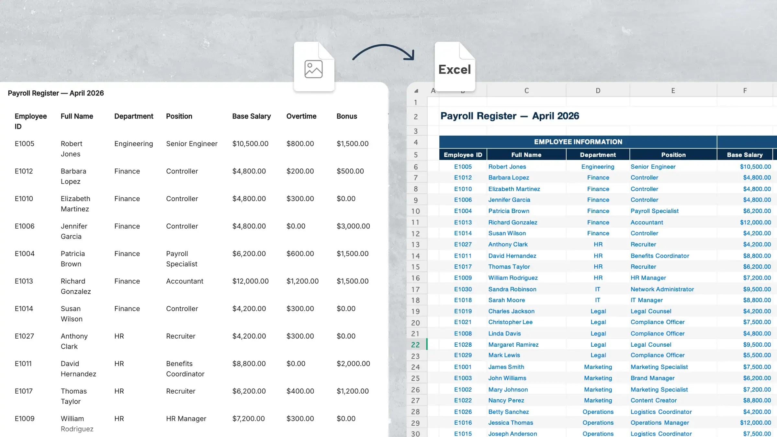Click the 'Employee ID' spreadsheet column heading
This screenshot has height=437, width=777.
[463, 155]
